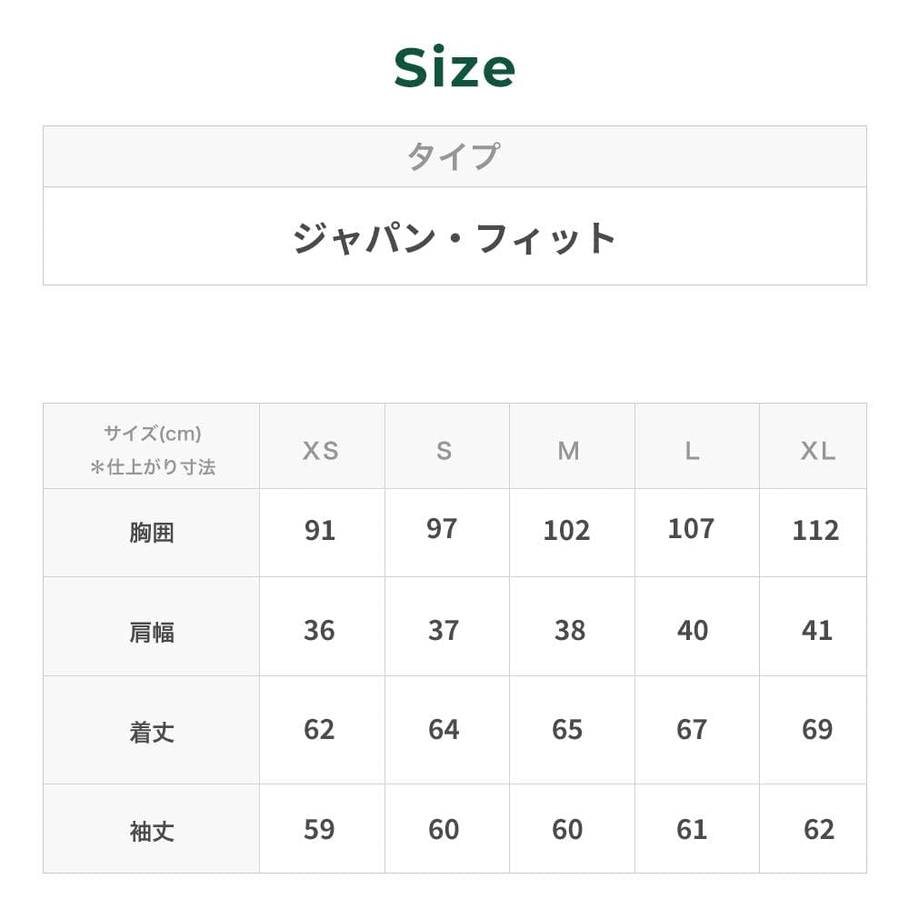Viewport: 909px width, 909px height.
Task: Click the 肩幅 row label
Action: (152, 632)
